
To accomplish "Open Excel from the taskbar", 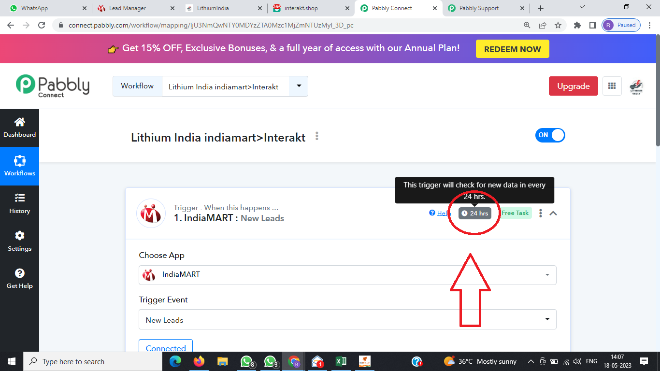I will click(x=341, y=361).
